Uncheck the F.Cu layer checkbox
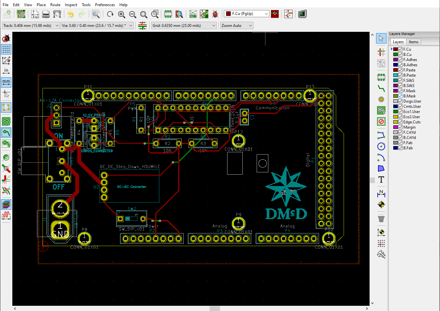The width and height of the screenshot is (440, 311). (x=400, y=49)
